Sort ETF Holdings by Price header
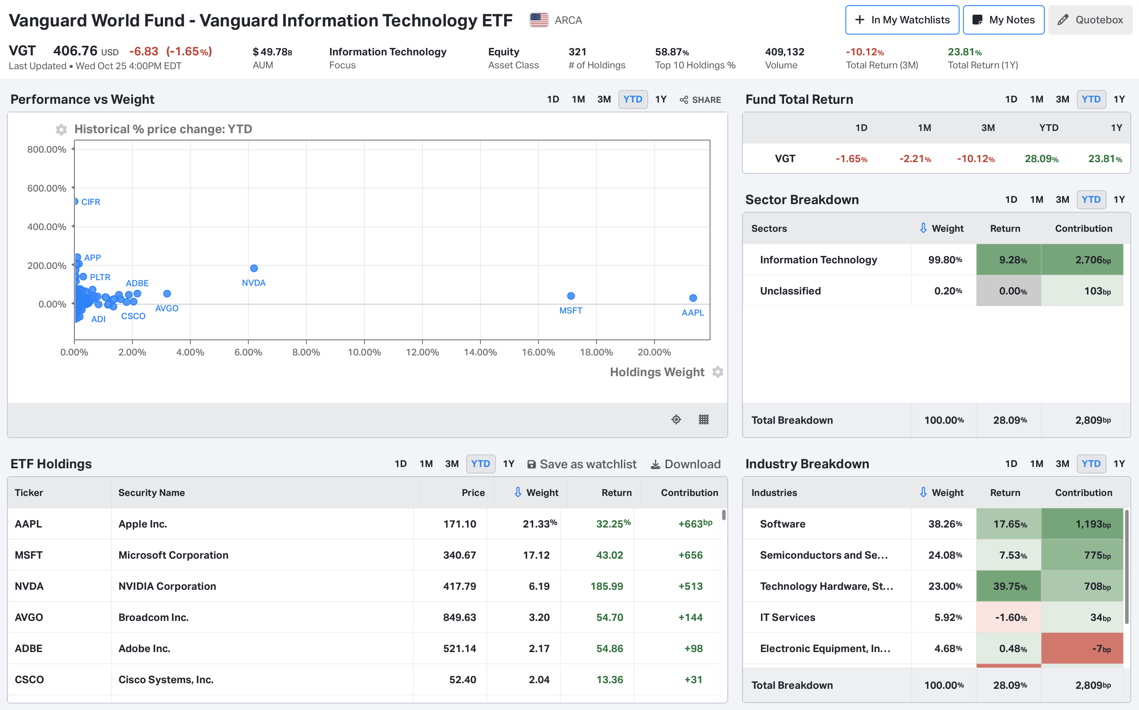 (x=473, y=493)
